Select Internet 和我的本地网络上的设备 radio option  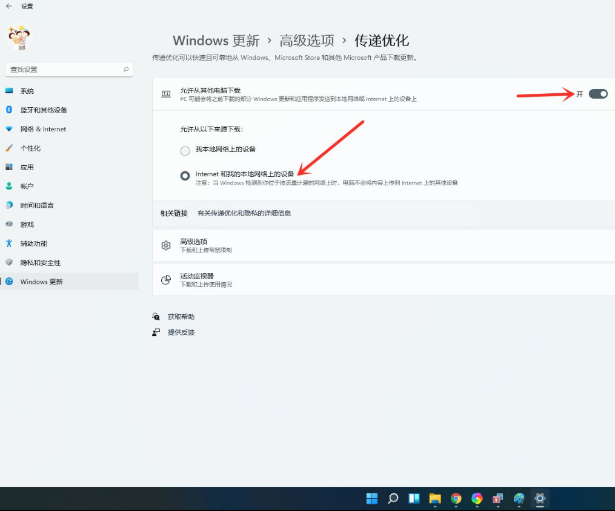185,176
